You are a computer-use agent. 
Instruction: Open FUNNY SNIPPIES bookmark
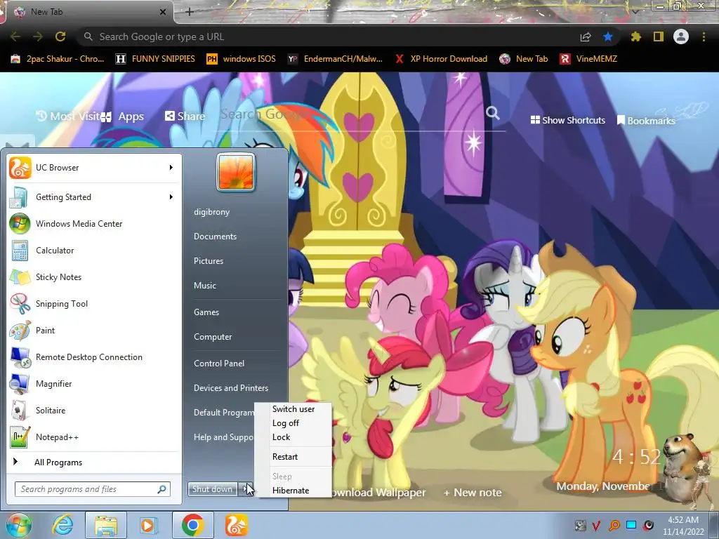(x=155, y=59)
